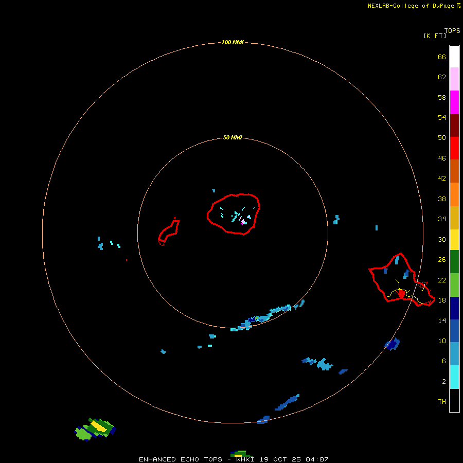This screenshot has width=463, height=463.
Task: Click the 66 legend value
Action: pyautogui.click(x=442, y=57)
